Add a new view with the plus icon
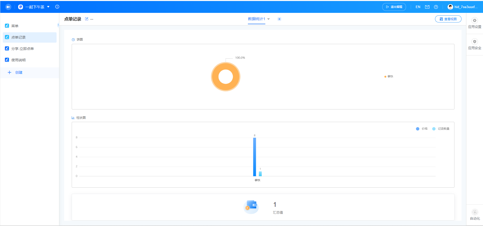The width and height of the screenshot is (483, 226). (279, 19)
